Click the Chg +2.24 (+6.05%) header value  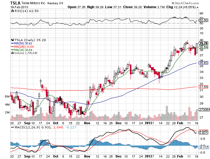point(181,7)
